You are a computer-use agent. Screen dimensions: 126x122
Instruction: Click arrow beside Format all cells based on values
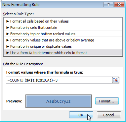coord(8,21)
